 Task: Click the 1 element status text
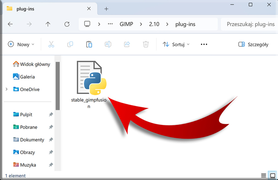tap(15, 176)
